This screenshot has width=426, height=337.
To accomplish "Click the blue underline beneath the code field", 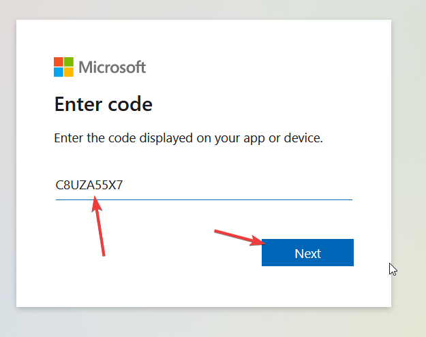I will click(x=204, y=199).
